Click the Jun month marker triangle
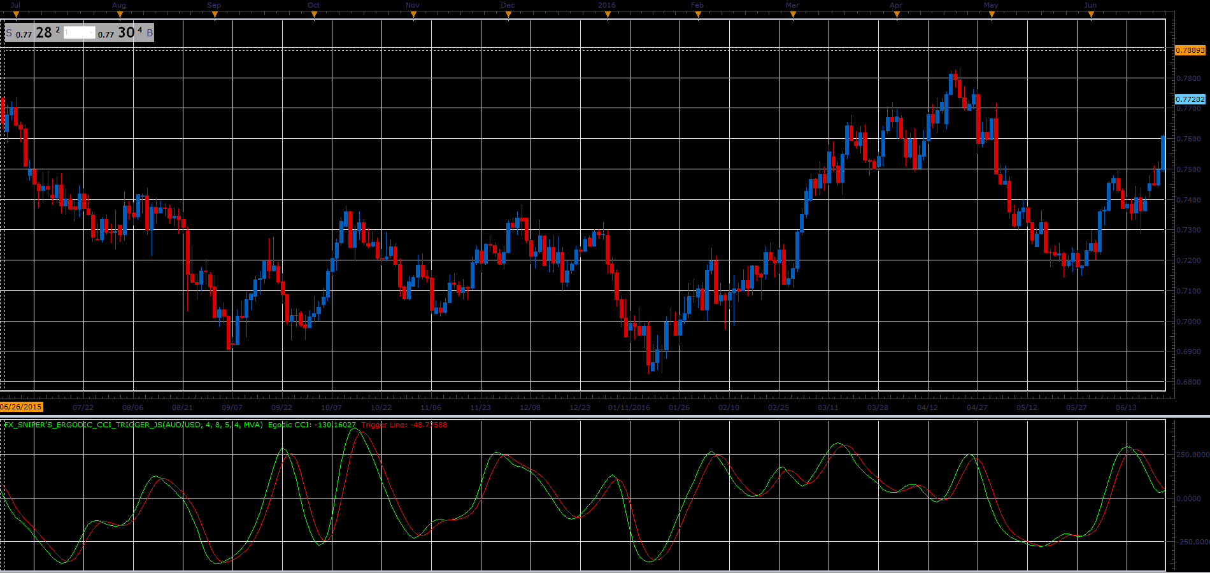1210x573 pixels. tap(1091, 15)
